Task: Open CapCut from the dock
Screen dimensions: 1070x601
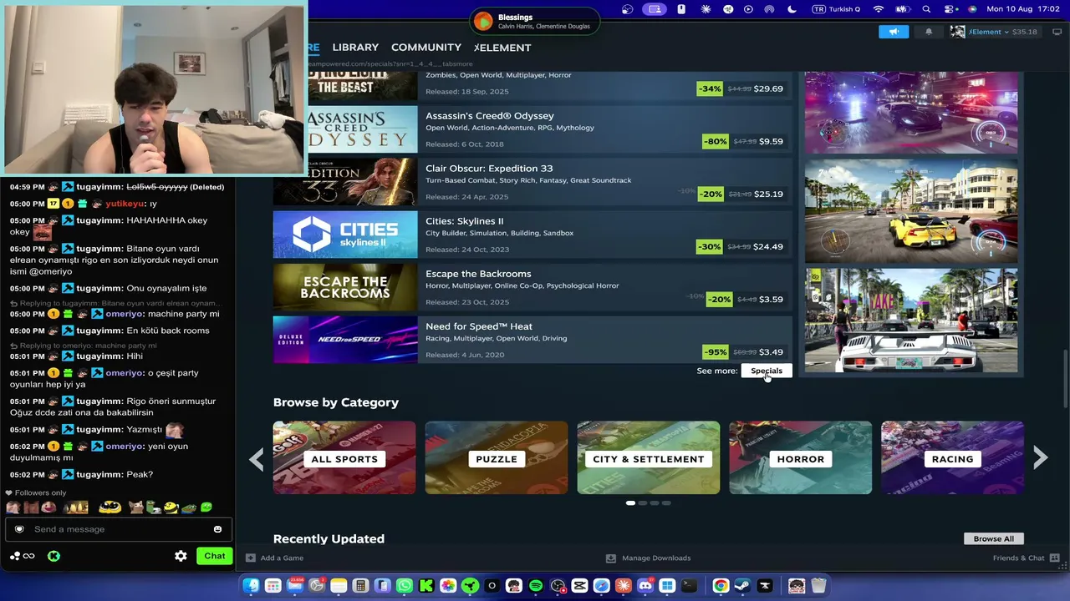Action: pyautogui.click(x=579, y=586)
